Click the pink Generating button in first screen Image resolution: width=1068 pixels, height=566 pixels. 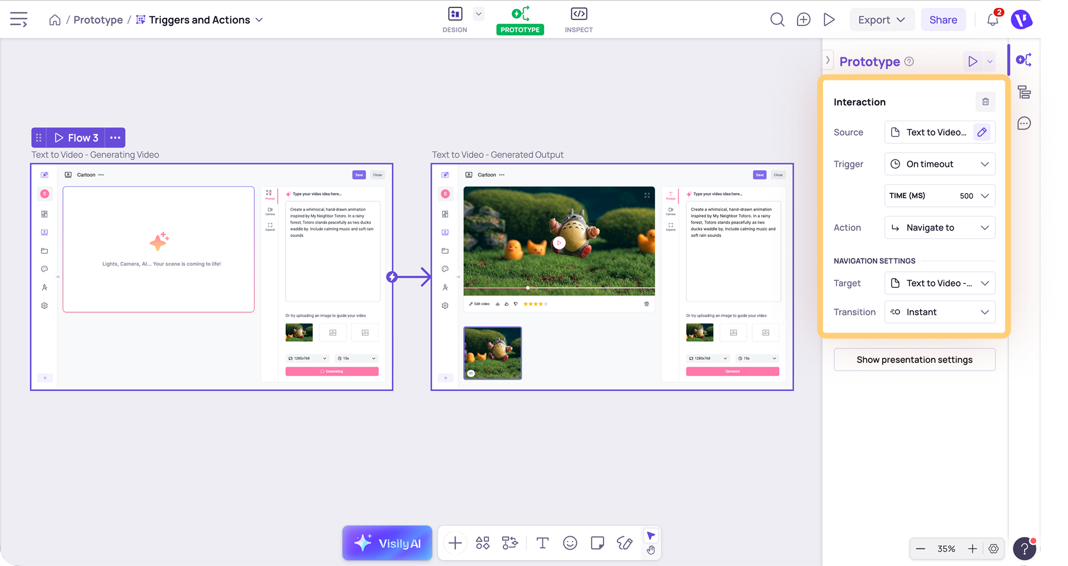point(332,371)
